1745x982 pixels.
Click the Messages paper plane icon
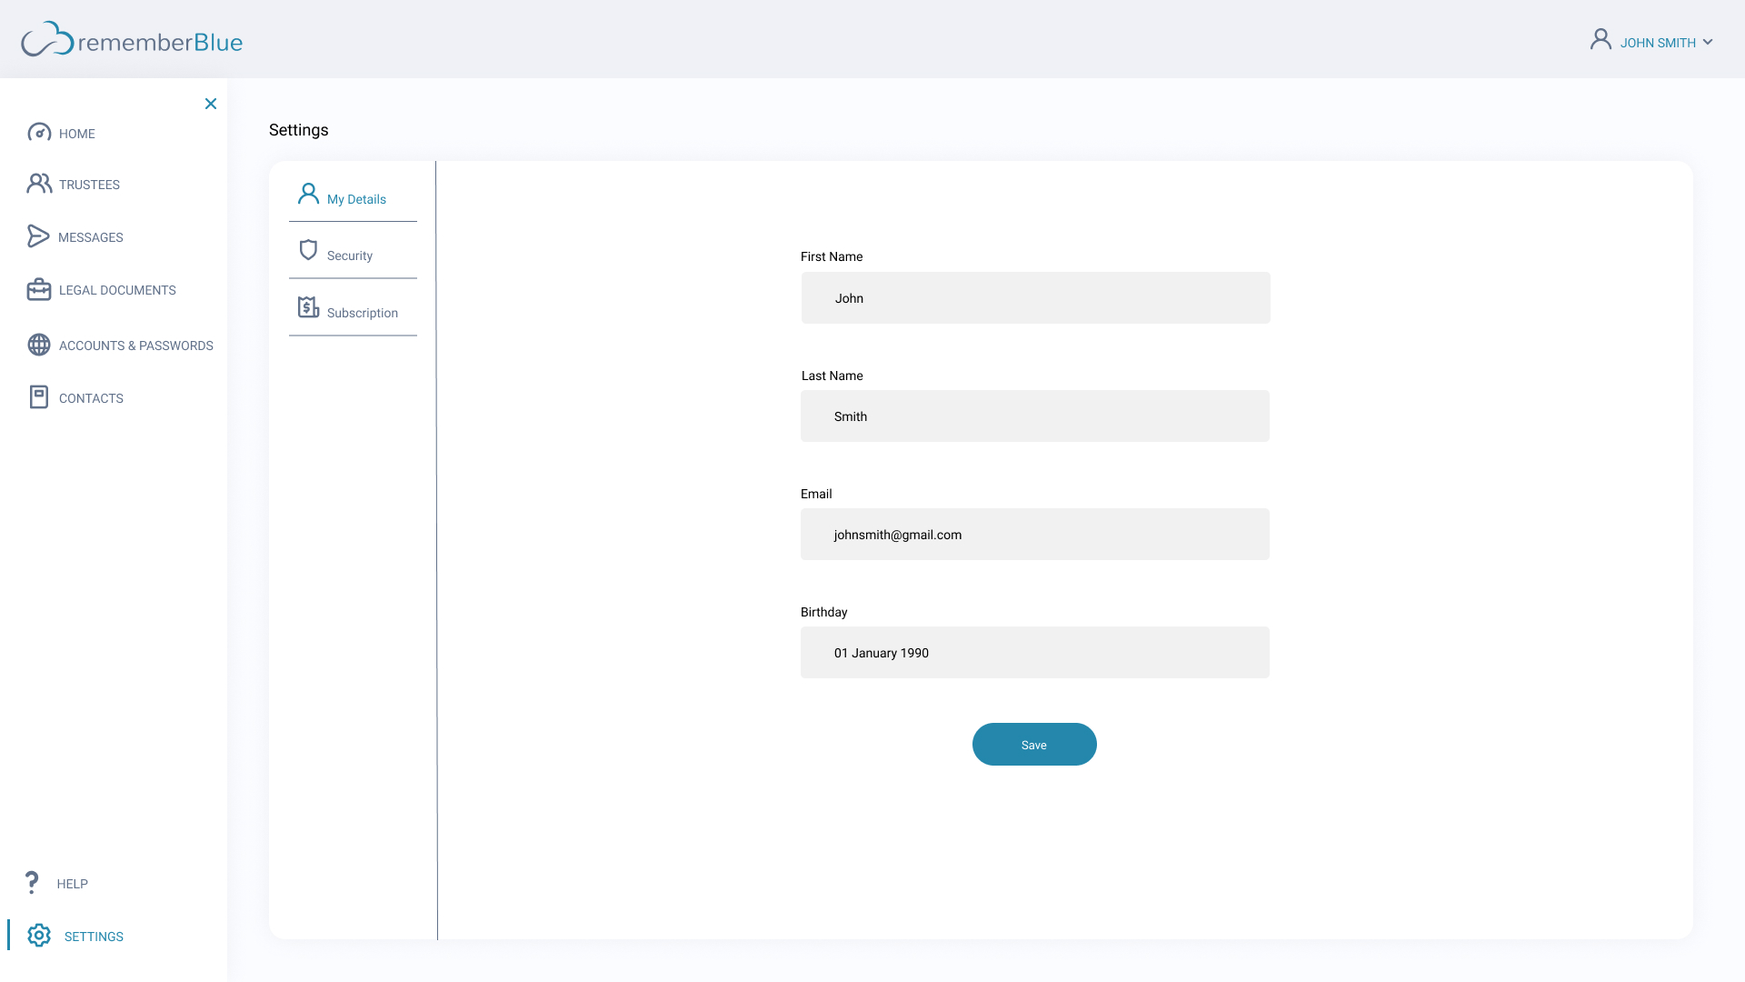[38, 236]
